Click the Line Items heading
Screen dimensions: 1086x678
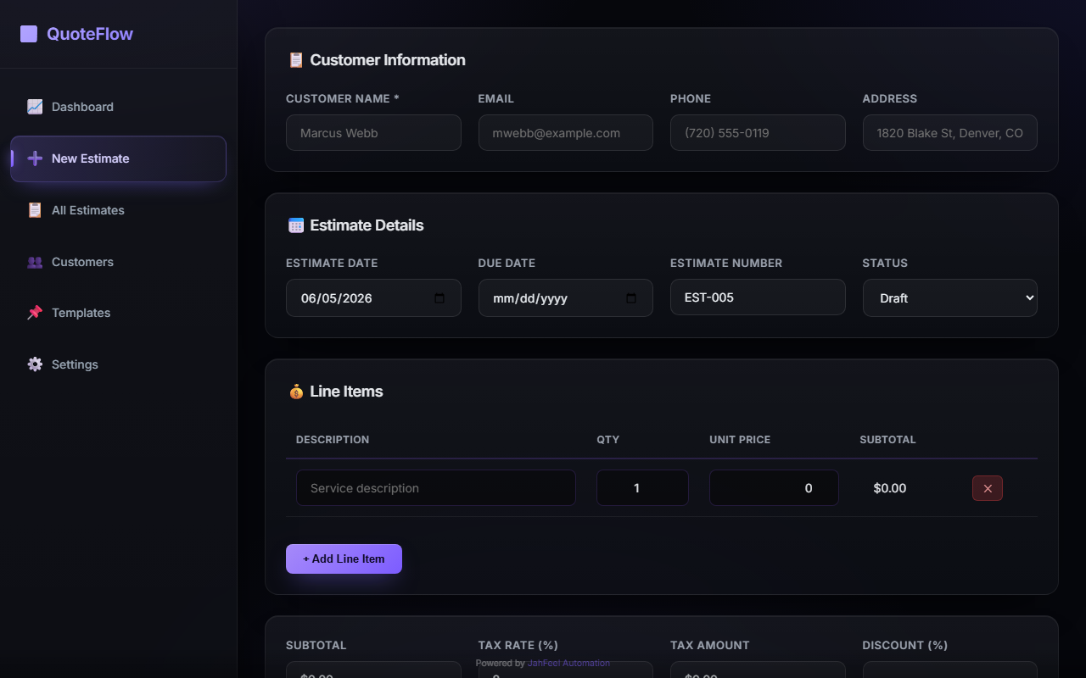click(346, 392)
